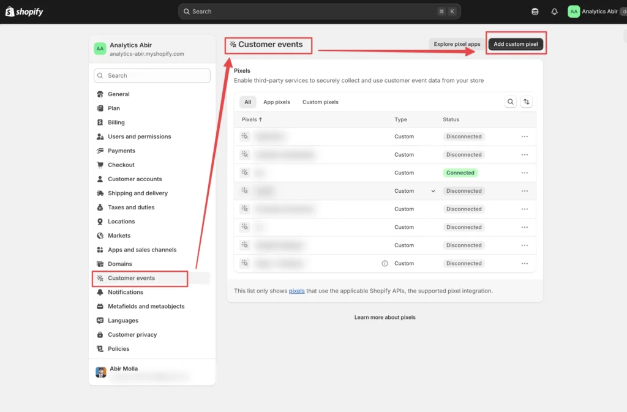The image size is (627, 412).
Task: Click the pixels hyperlink below the table
Action: (x=297, y=291)
